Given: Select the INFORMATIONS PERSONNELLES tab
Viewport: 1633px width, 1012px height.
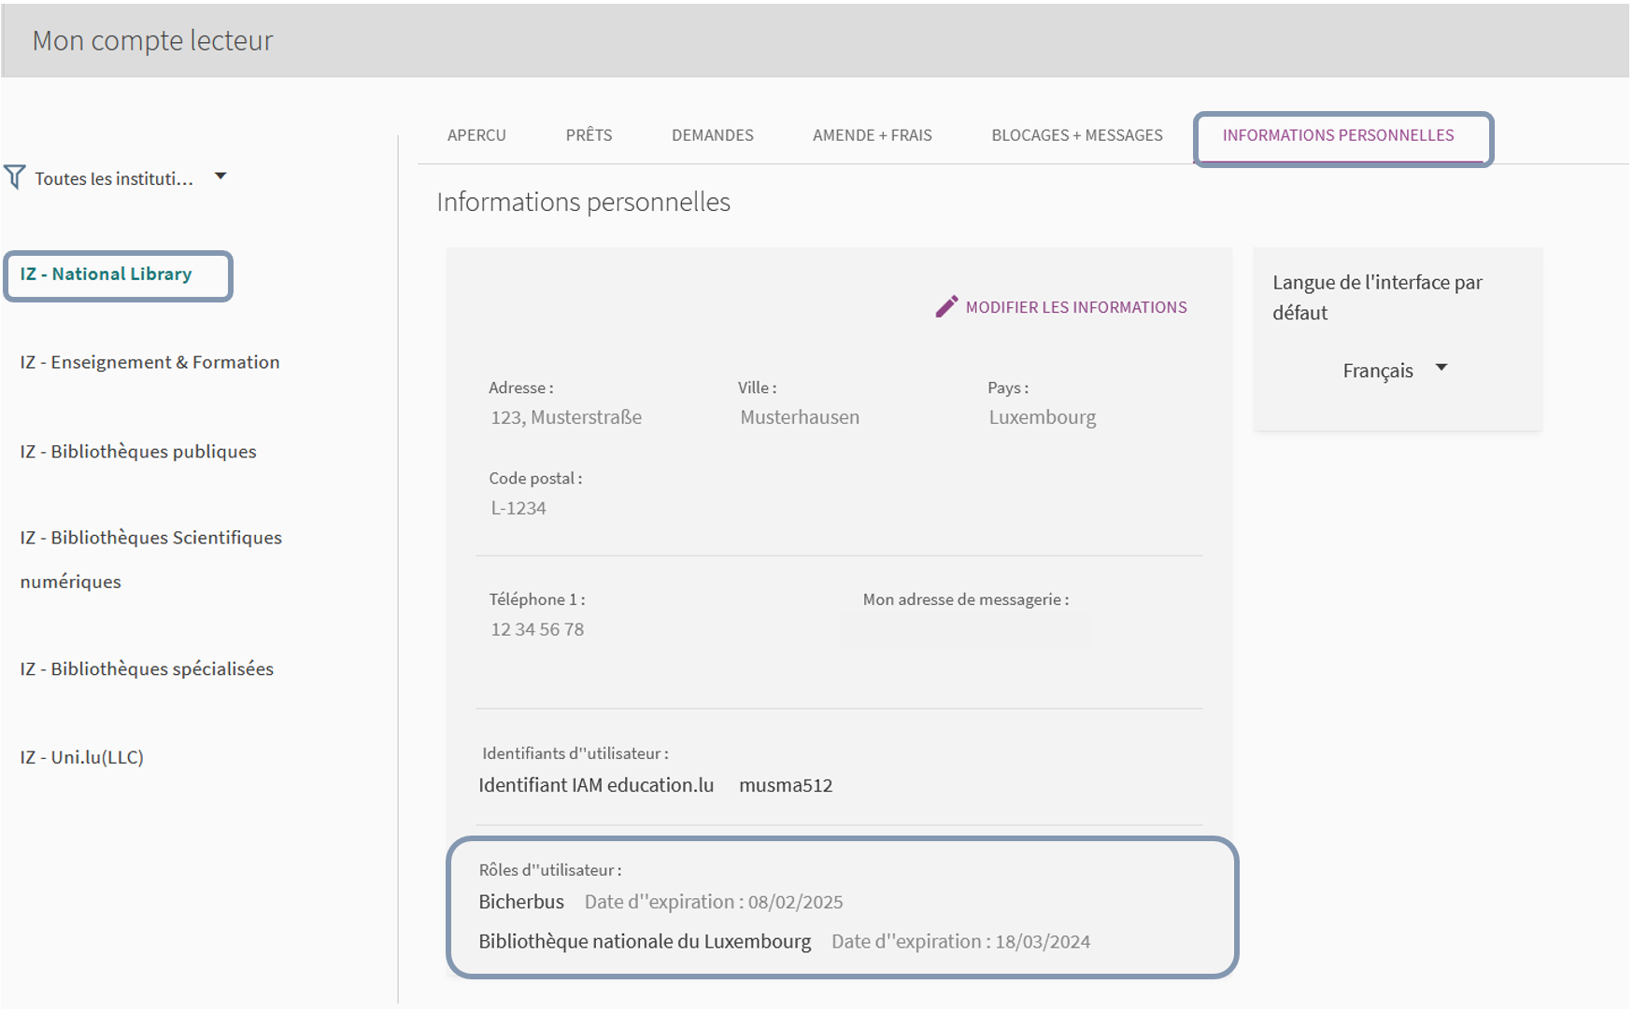Looking at the screenshot, I should click(1341, 134).
